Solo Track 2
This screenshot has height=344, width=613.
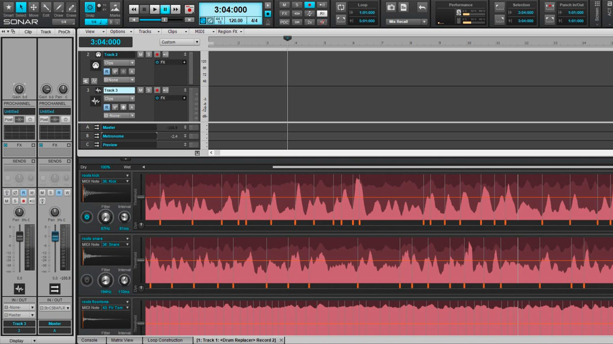point(148,55)
